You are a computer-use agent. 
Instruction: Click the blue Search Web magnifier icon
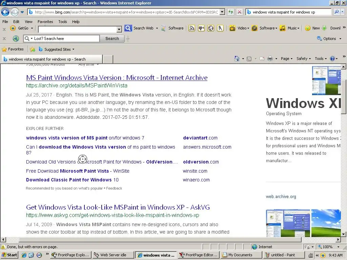(128, 28)
